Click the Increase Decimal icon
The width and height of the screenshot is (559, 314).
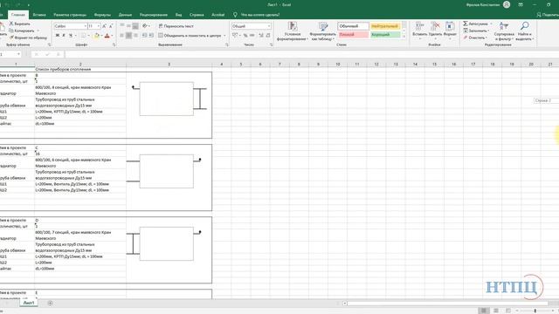coord(261,35)
